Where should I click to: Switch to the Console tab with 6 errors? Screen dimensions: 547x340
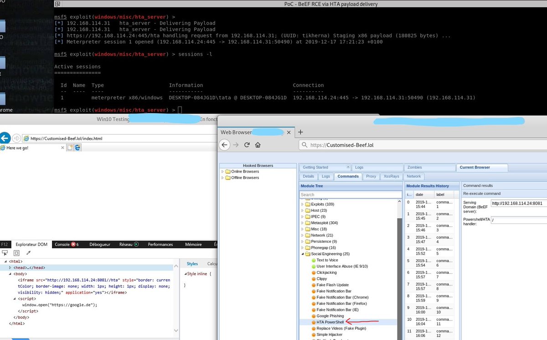67,244
